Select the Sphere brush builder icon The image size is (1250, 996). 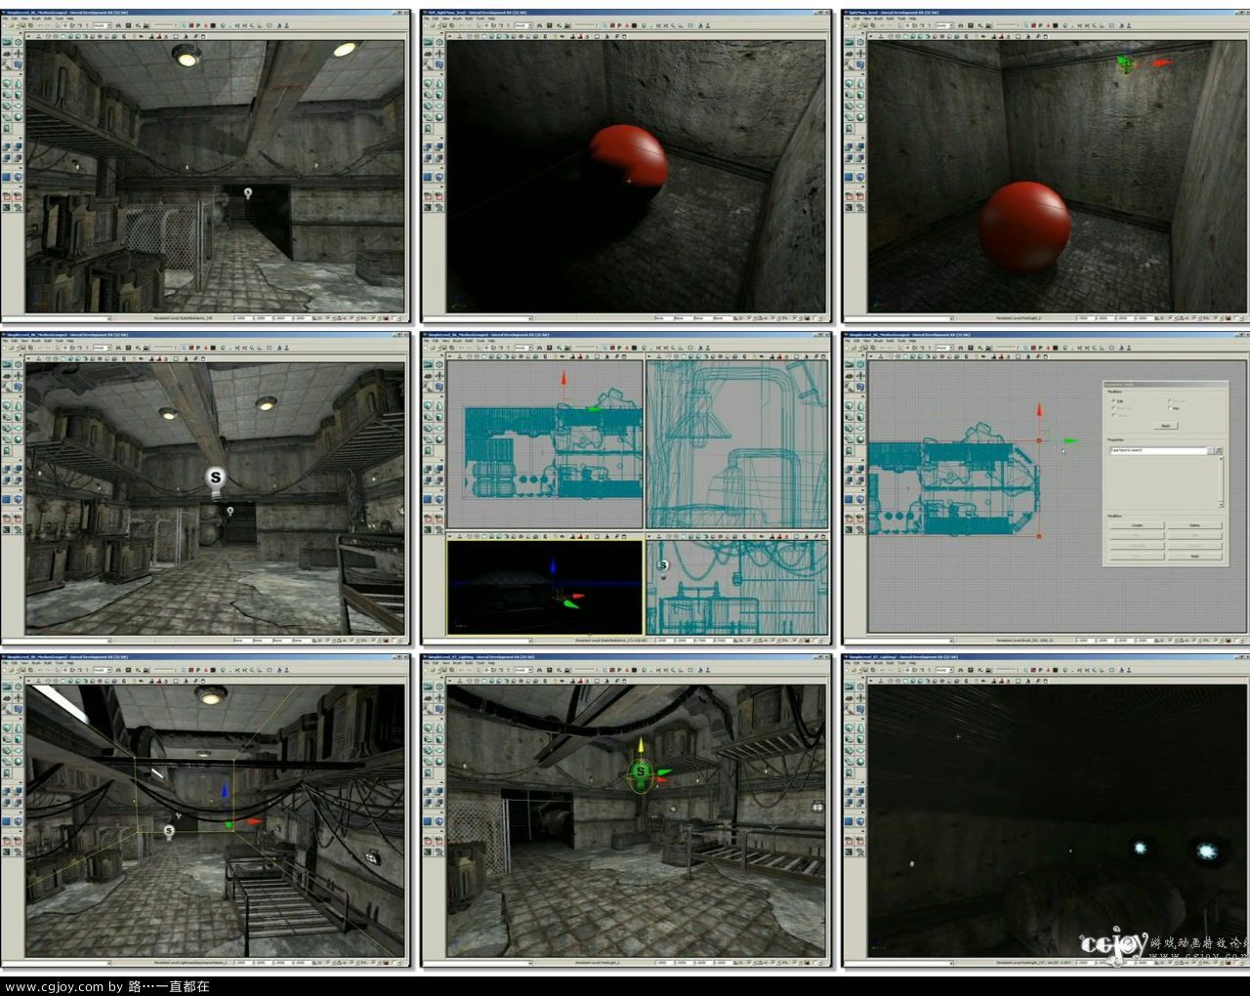click(x=18, y=115)
